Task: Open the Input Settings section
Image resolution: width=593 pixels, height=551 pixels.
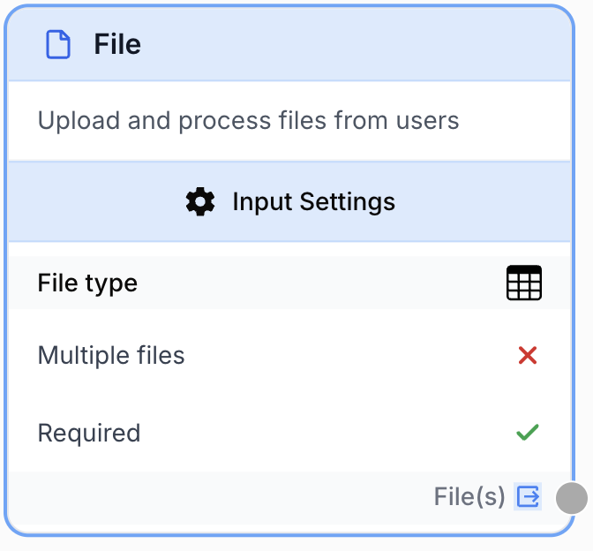Action: click(289, 201)
